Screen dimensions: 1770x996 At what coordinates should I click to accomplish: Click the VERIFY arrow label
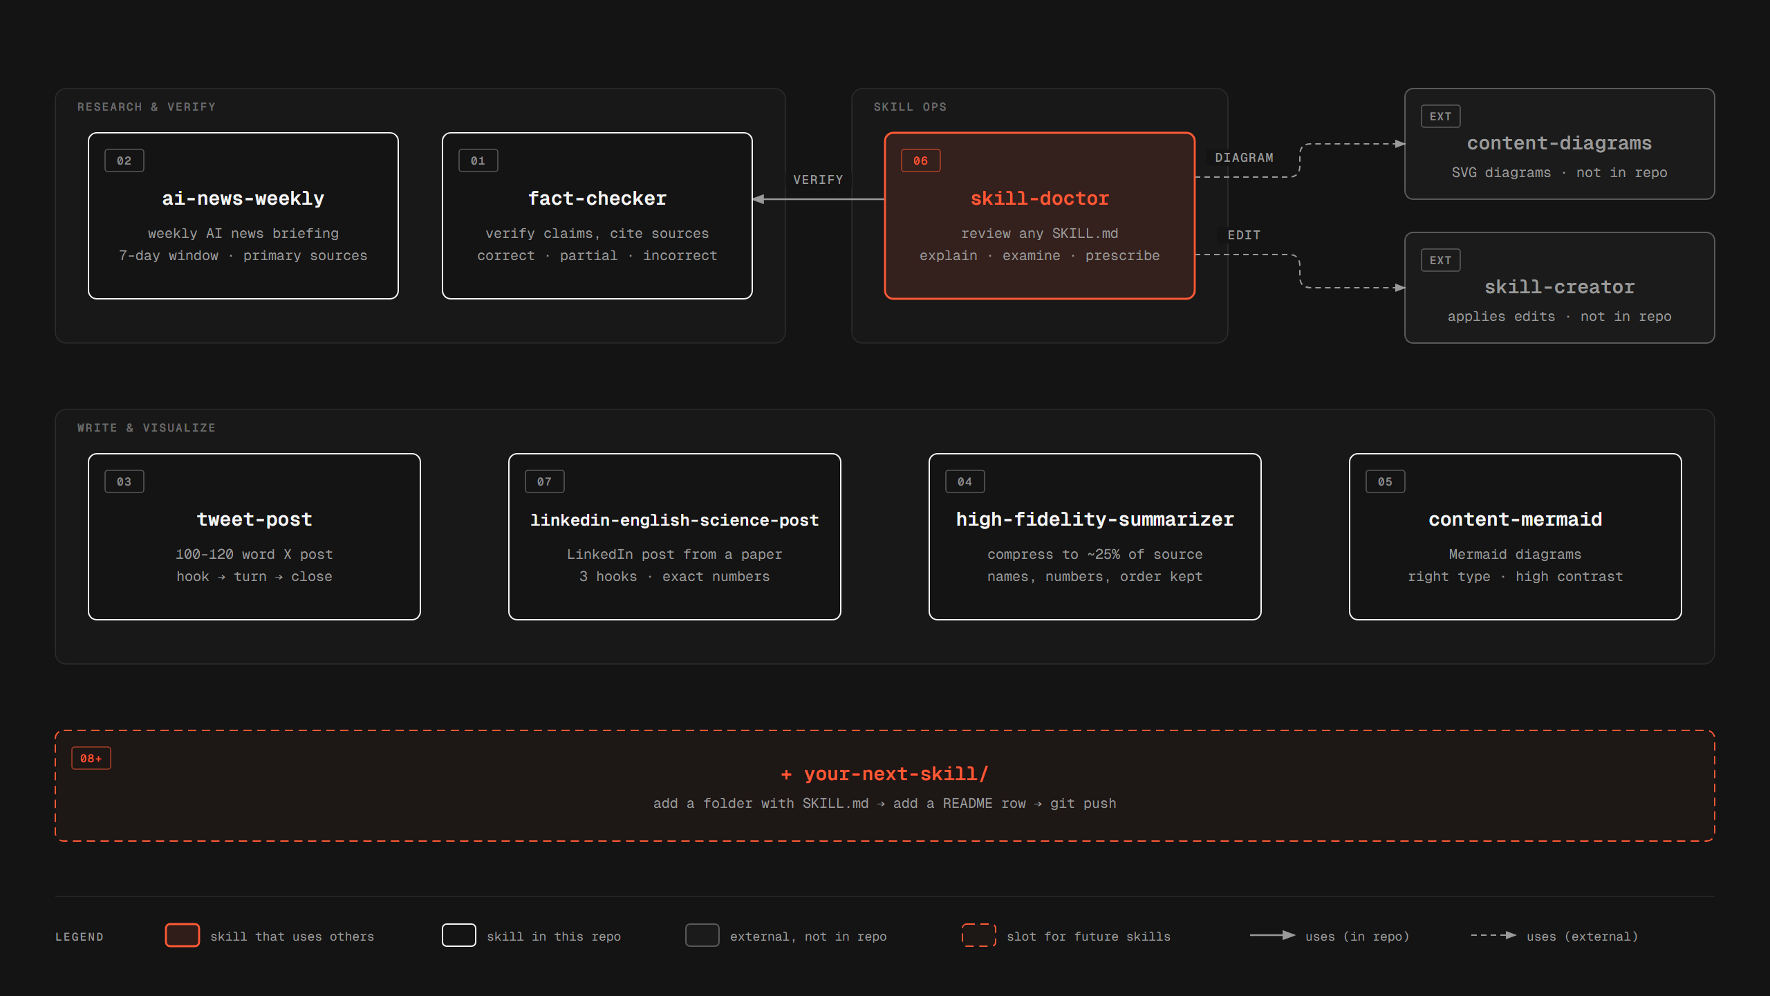[x=818, y=180]
